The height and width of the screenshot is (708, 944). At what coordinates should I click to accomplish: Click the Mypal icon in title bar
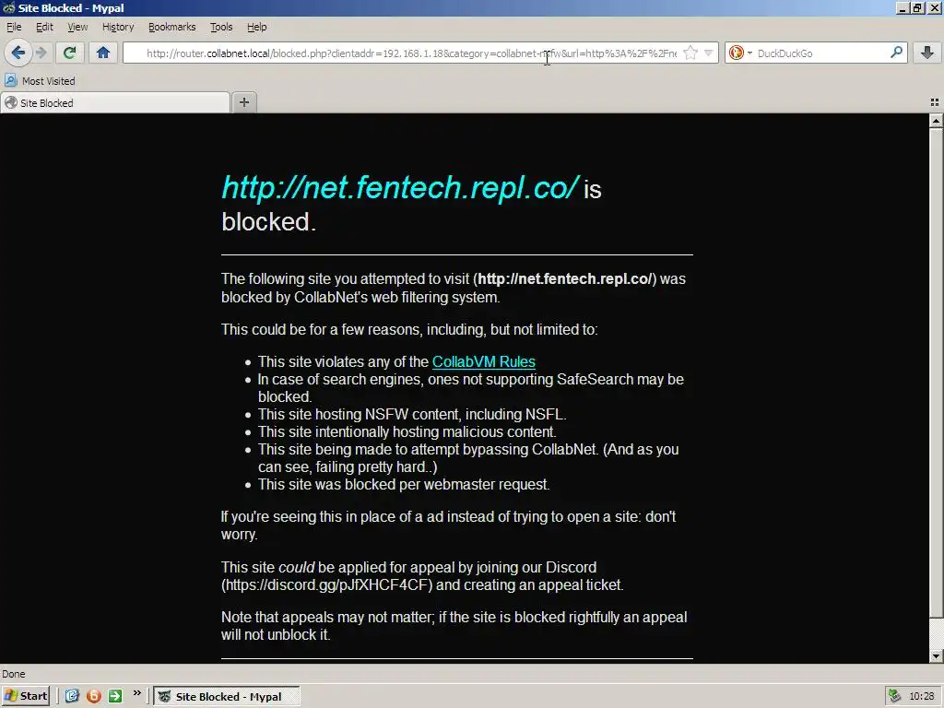point(8,7)
